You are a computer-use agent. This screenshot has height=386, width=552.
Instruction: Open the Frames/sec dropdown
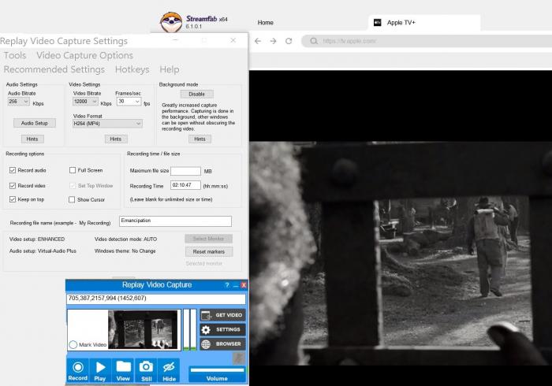(129, 102)
